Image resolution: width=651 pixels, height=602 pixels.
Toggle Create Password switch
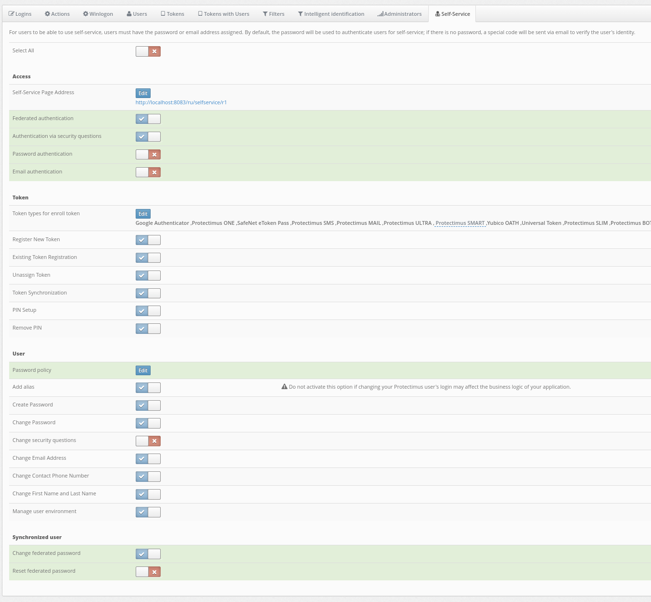click(x=148, y=405)
